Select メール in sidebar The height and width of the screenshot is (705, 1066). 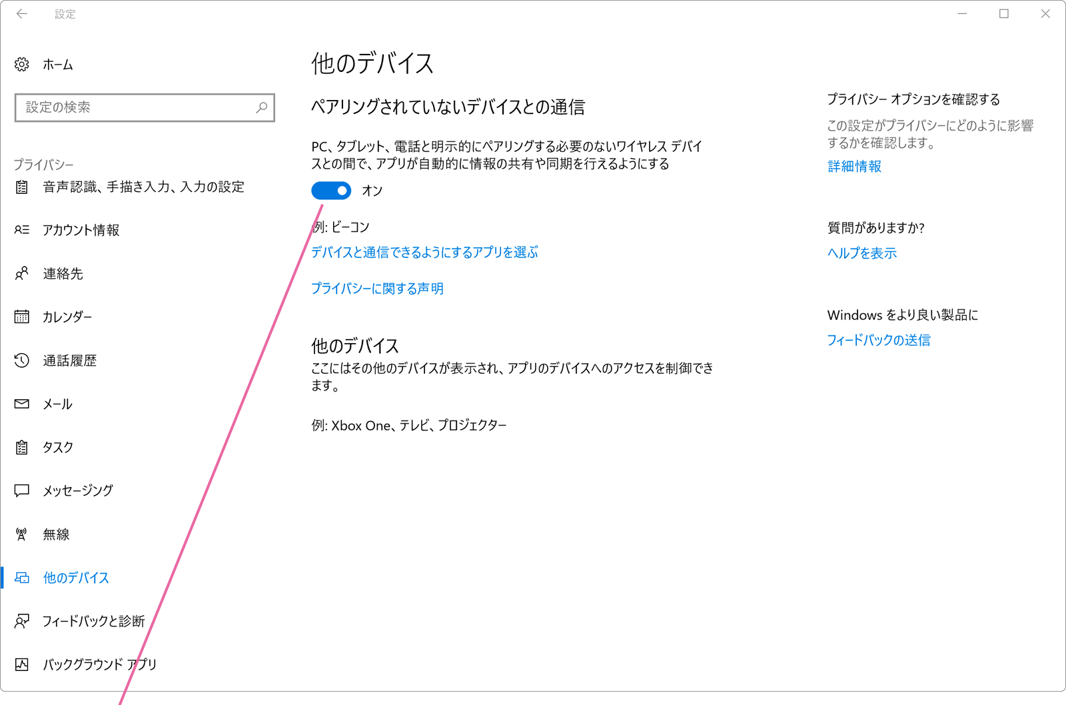pos(58,404)
